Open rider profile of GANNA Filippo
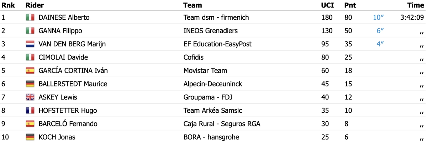 pos(60,31)
